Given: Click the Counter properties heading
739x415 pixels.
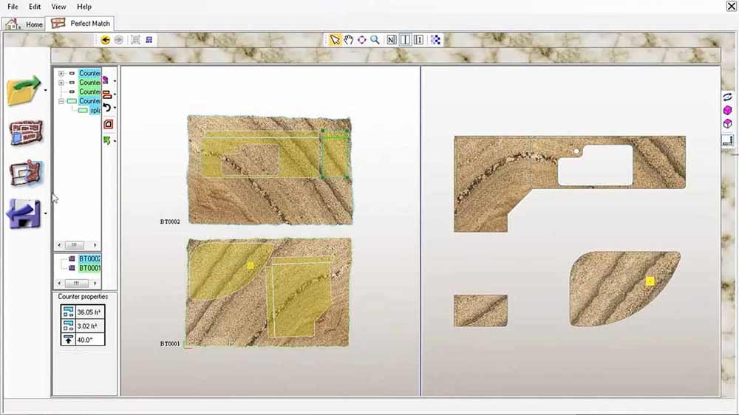Looking at the screenshot, I should point(83,297).
